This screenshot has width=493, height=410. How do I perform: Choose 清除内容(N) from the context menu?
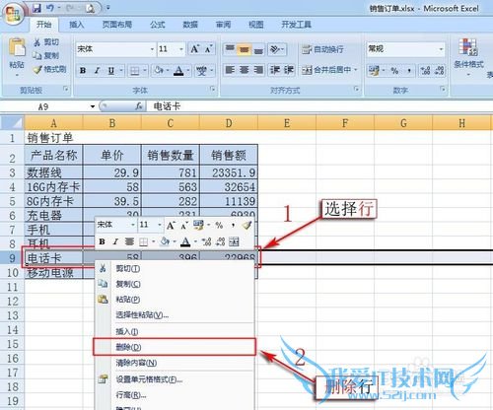pyautogui.click(x=175, y=363)
